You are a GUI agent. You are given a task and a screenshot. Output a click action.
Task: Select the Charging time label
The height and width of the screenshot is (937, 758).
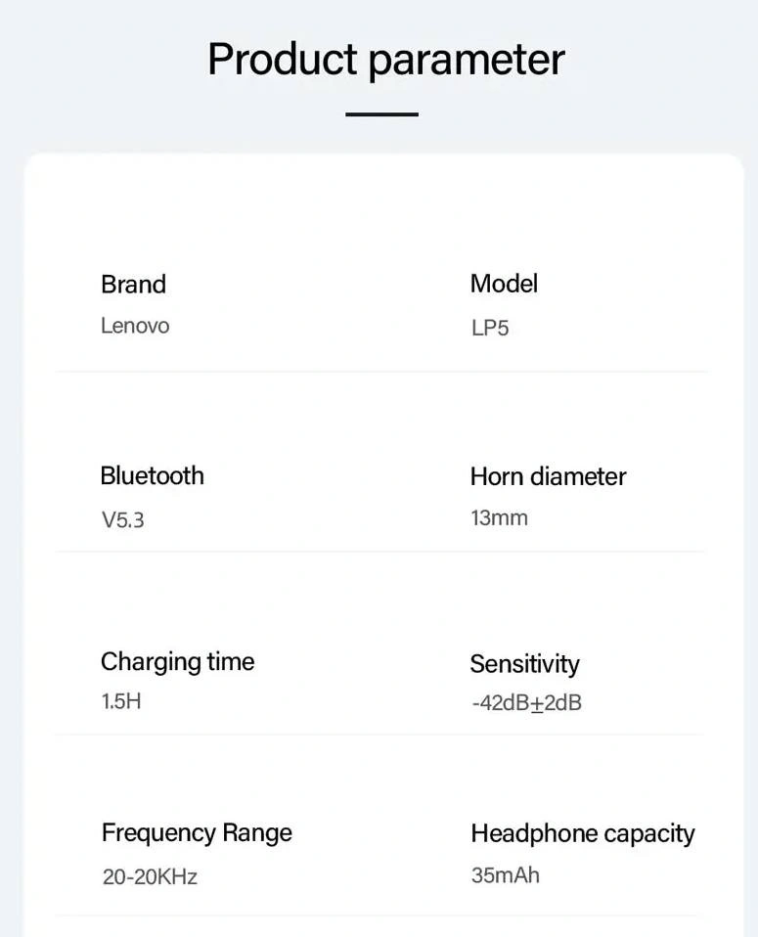coord(177,662)
